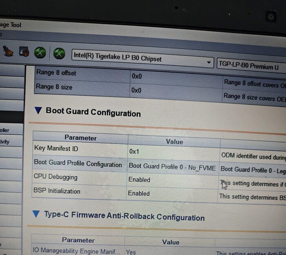The image size is (286, 255).
Task: Click the second green build icon right of separator
Action: (60, 53)
